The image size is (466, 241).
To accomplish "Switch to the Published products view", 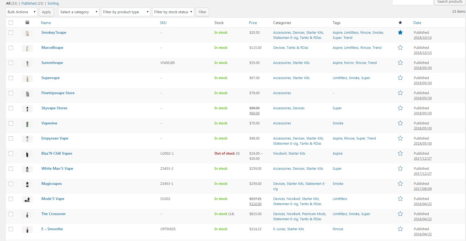I will coord(32,3).
